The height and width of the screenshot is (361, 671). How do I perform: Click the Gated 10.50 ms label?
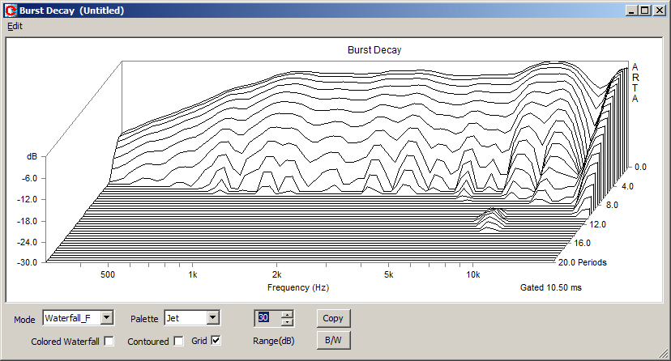pos(550,287)
